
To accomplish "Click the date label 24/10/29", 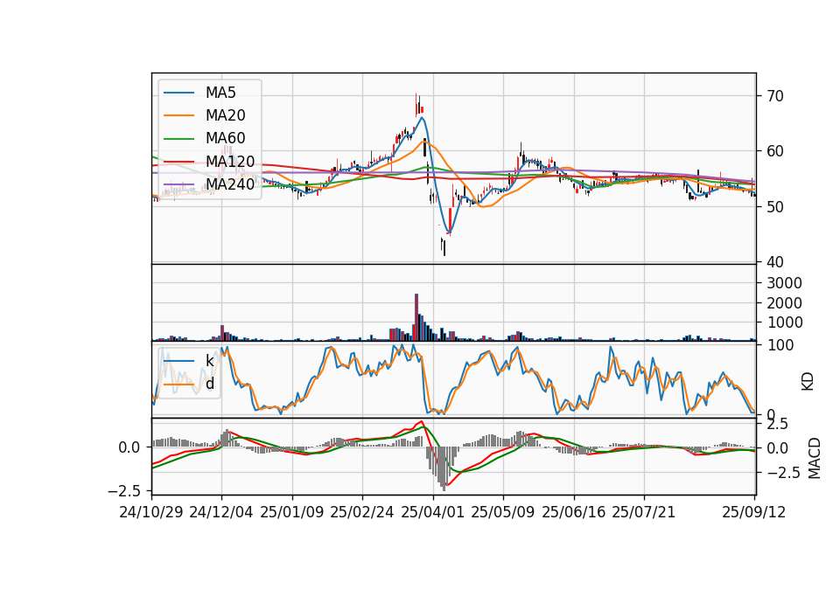I will click(x=151, y=512).
